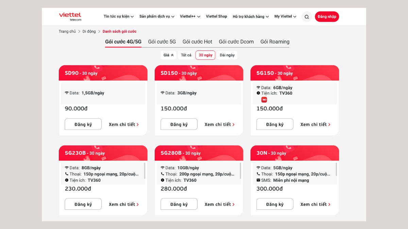The width and height of the screenshot is (408, 229).
Task: Click the phone call icon in 5G280B card
Action: click(x=163, y=174)
